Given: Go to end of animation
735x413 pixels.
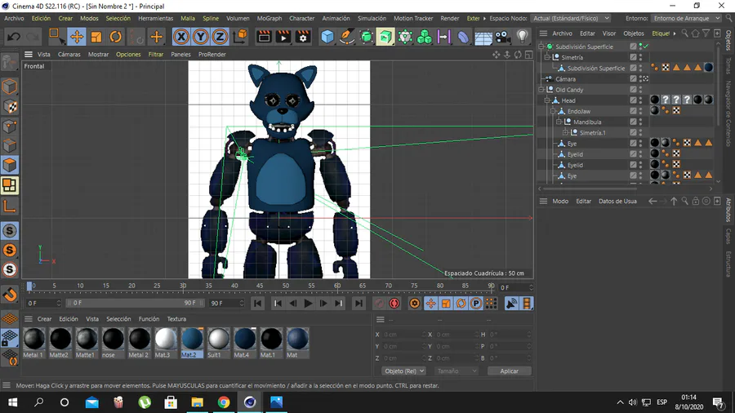Looking at the screenshot, I should [359, 304].
